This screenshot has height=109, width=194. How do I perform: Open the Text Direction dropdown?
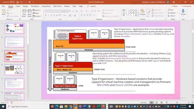pyautogui.click(x=109, y=10)
